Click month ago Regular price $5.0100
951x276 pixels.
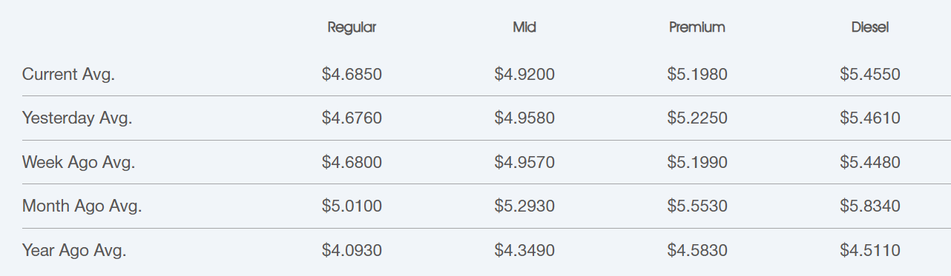(x=352, y=206)
